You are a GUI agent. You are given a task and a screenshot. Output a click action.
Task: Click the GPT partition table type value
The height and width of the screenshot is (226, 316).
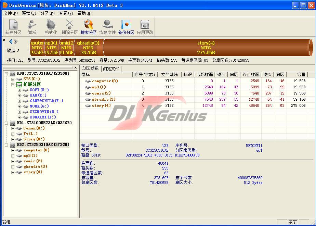259,151
